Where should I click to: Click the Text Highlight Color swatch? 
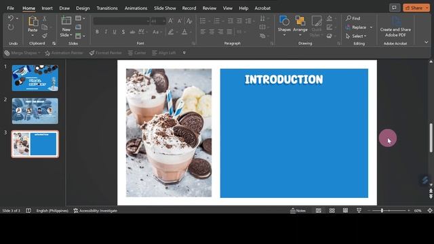click(171, 32)
